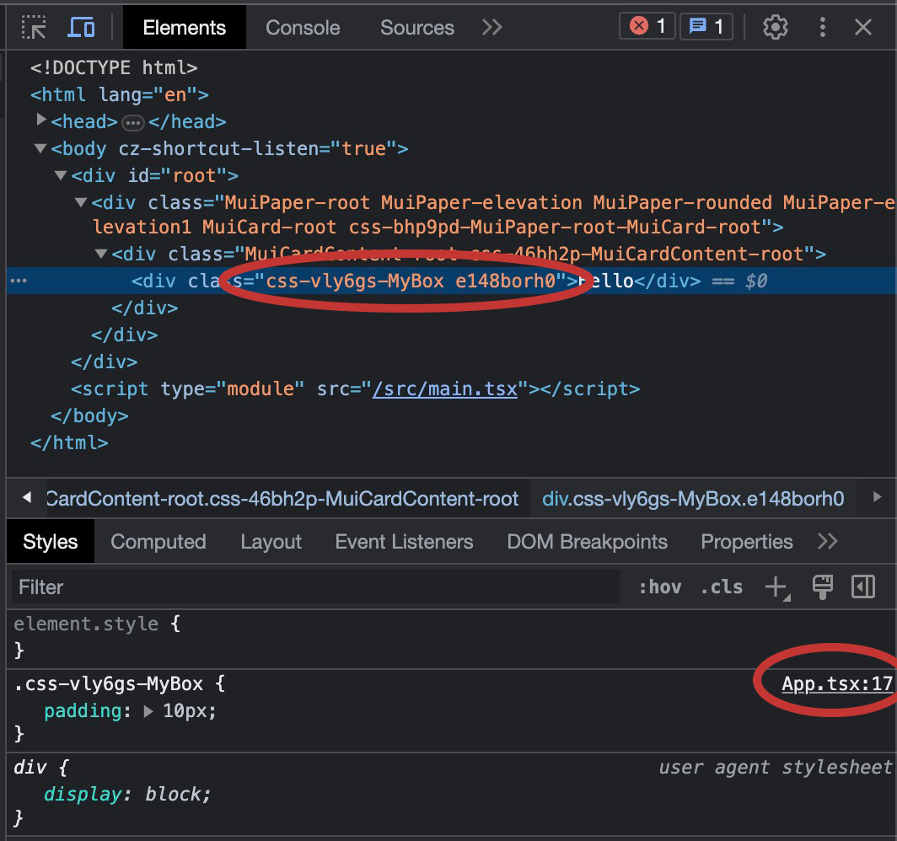
Task: Toggle the .cls element classes panel
Action: tap(722, 587)
